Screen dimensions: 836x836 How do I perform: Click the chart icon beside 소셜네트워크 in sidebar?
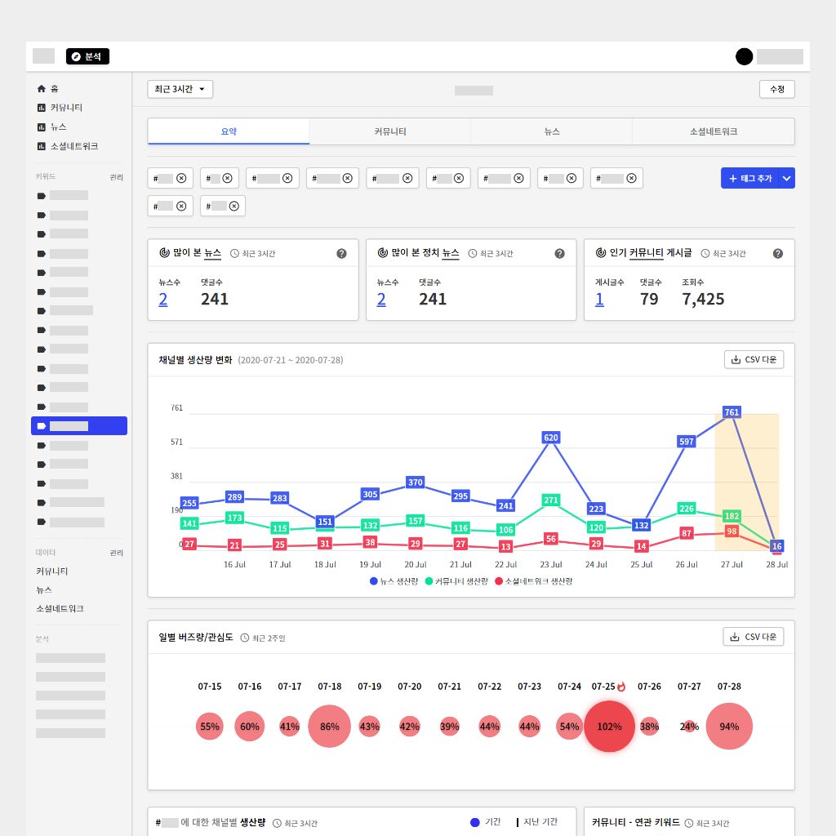tap(42, 146)
